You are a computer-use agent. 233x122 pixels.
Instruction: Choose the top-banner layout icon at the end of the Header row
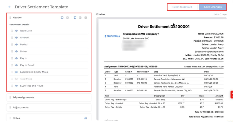[x=86, y=18]
